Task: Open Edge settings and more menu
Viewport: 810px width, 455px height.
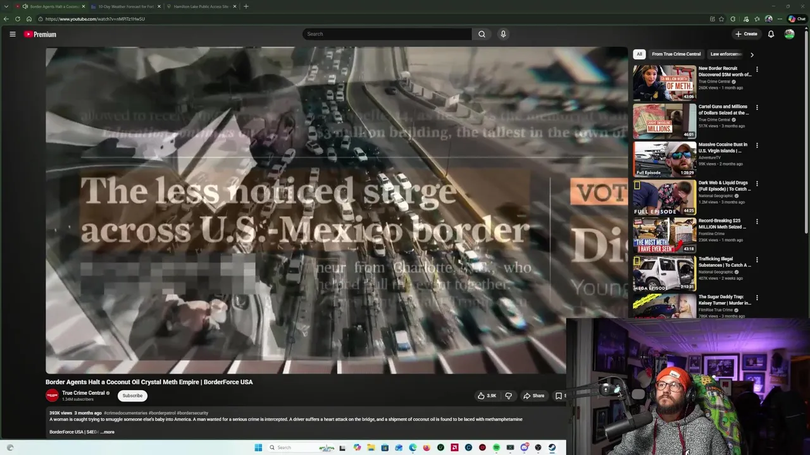Action: coord(780,19)
